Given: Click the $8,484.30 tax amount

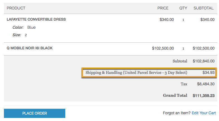Looking at the screenshot, I should 206,84.
